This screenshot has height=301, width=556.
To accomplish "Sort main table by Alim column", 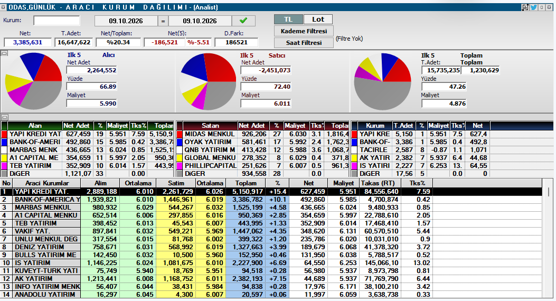I will pyautogui.click(x=100, y=183).
